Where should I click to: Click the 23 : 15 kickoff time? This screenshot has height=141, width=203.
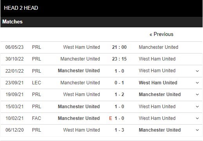(x=119, y=59)
